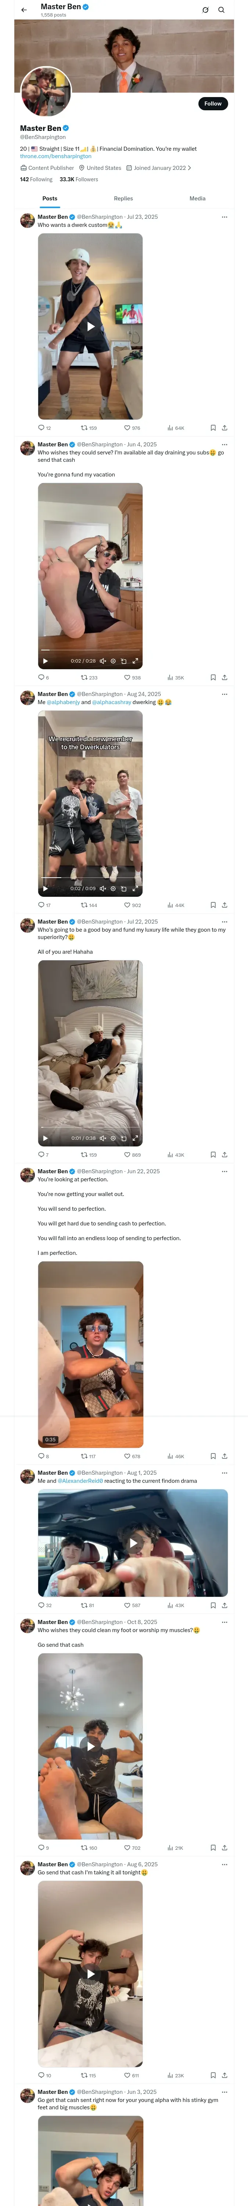View analytics of the Aug 1 post
This screenshot has height=2206, width=248.
click(x=170, y=1606)
